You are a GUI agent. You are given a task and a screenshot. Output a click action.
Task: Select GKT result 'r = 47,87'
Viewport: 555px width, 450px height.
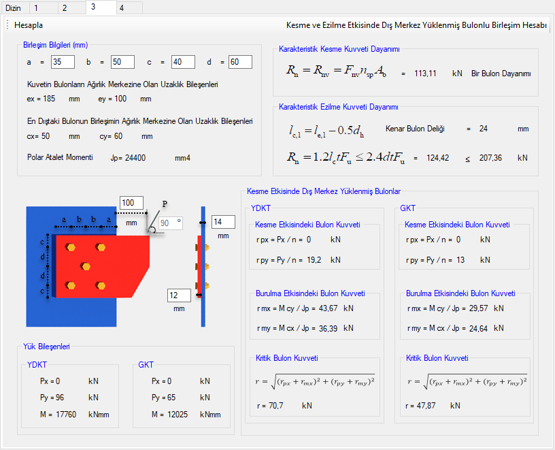[420, 406]
